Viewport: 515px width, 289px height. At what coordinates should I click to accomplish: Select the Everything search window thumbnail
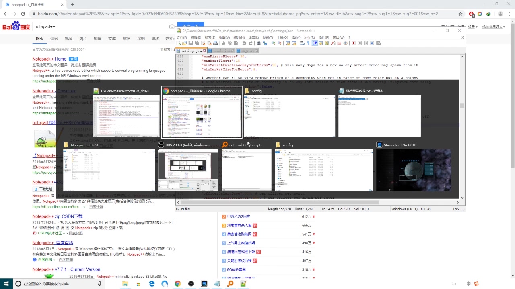click(x=247, y=167)
